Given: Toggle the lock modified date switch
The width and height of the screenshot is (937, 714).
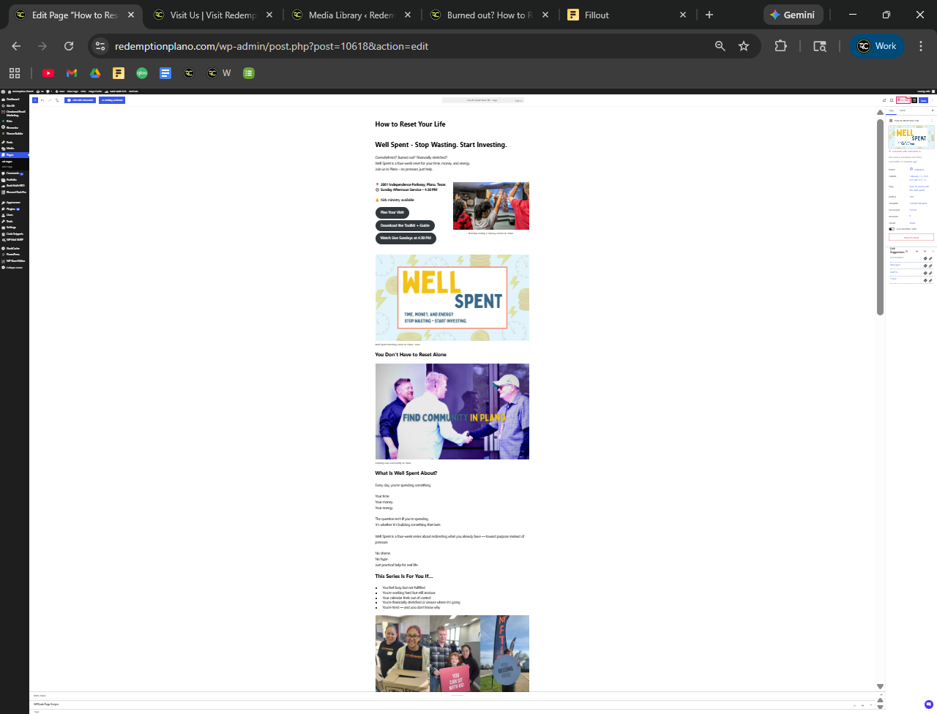Looking at the screenshot, I should point(892,229).
